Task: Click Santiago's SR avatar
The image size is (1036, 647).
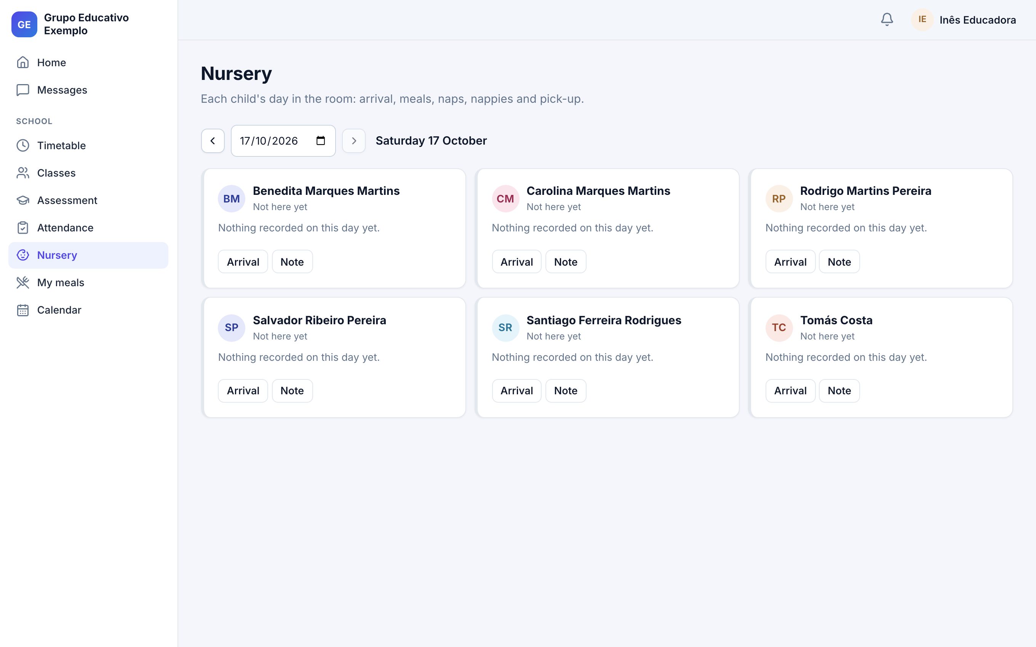Action: point(505,328)
